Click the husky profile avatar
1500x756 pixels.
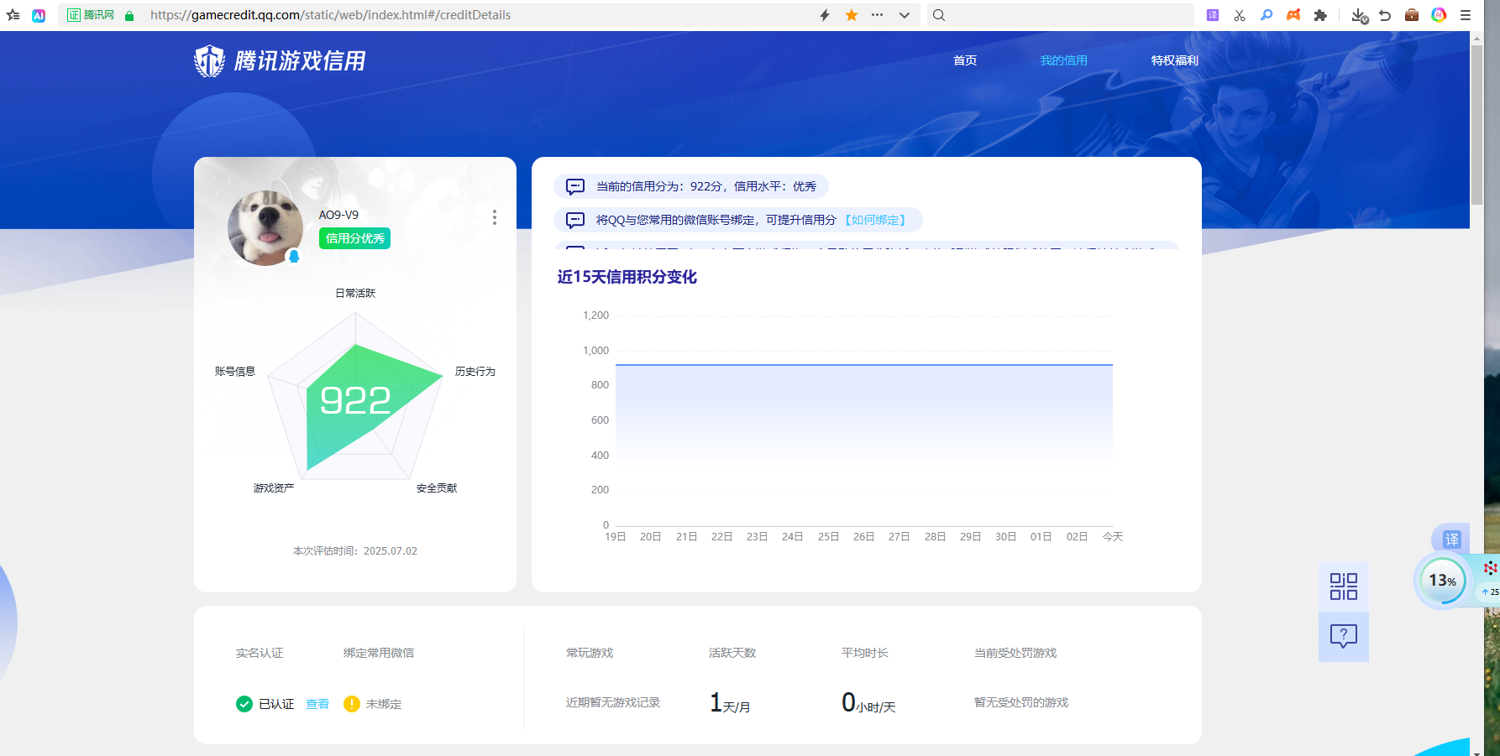(x=265, y=227)
